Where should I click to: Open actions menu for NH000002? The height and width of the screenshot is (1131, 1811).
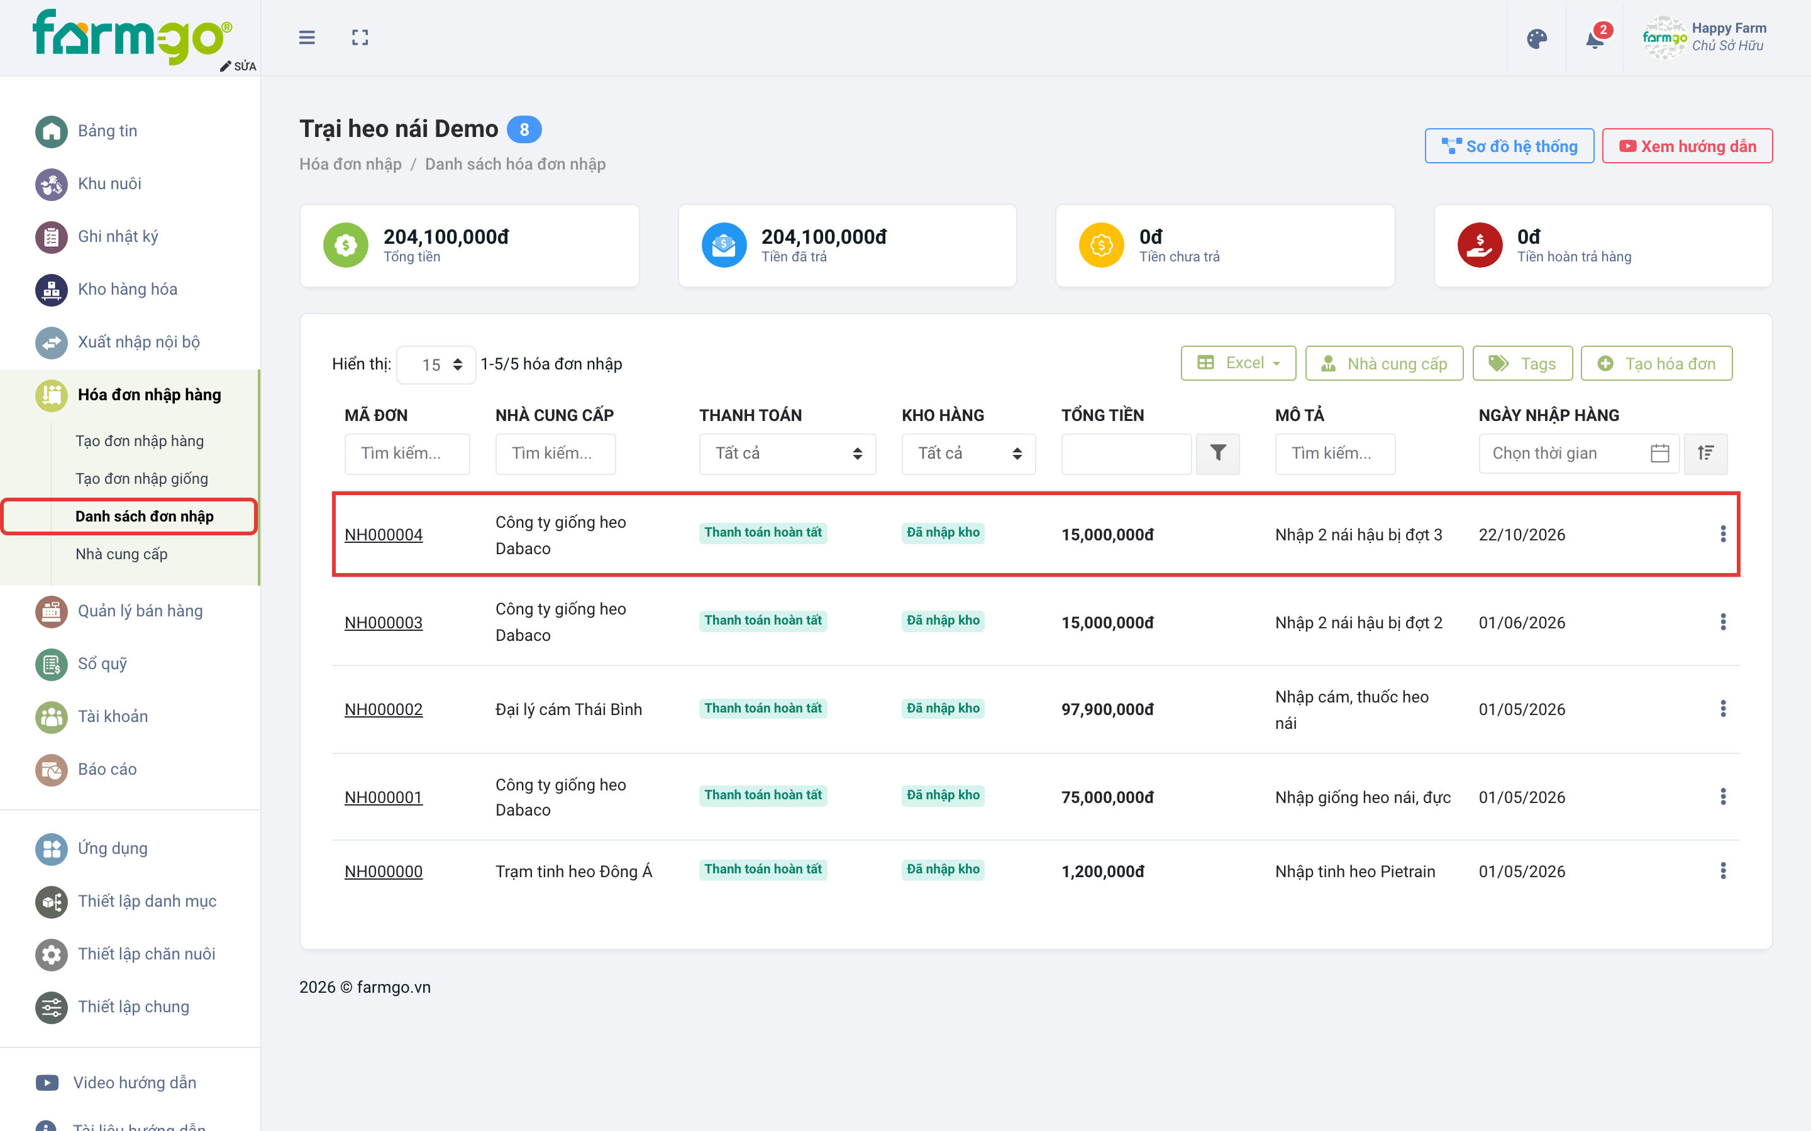point(1723,709)
